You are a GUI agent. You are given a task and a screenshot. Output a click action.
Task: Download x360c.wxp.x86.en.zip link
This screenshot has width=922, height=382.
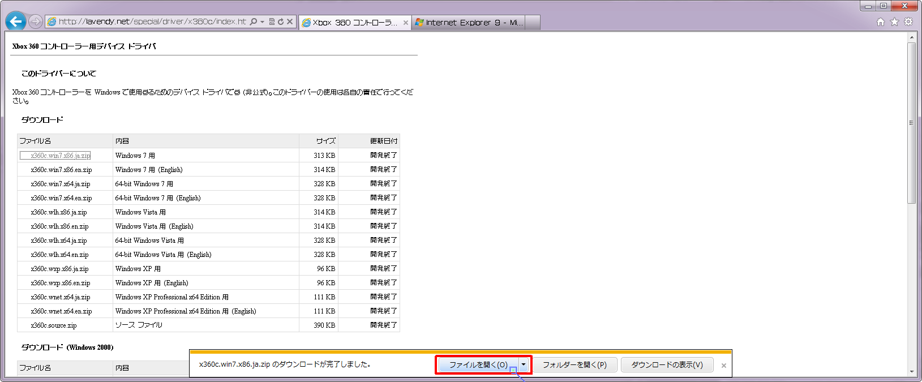click(61, 283)
